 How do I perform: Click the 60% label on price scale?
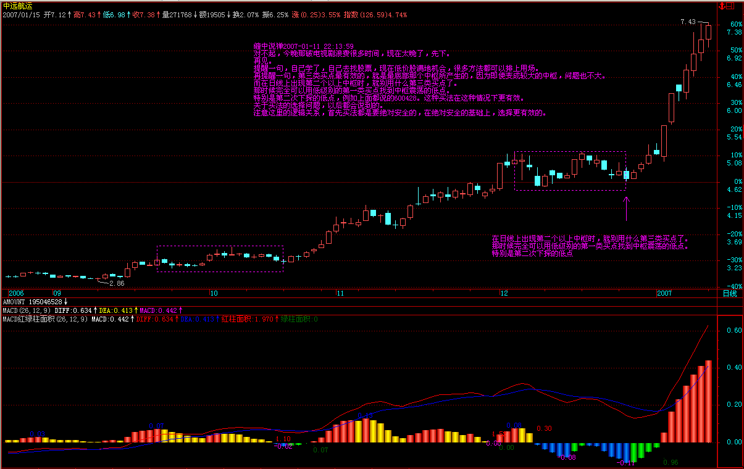(735, 24)
